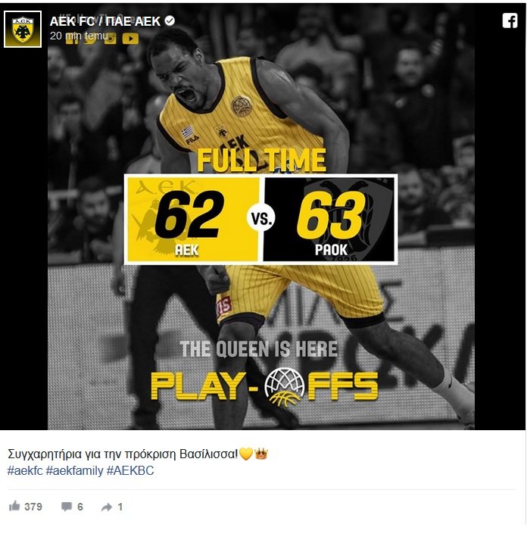This screenshot has height=540, width=527.
Task: Open the Facebook logo in top-right corner
Action: click(x=510, y=21)
